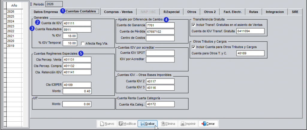This screenshot has height=130, width=307.
Task: Click the Cta Percep. Venta field
Action: pos(77,60)
